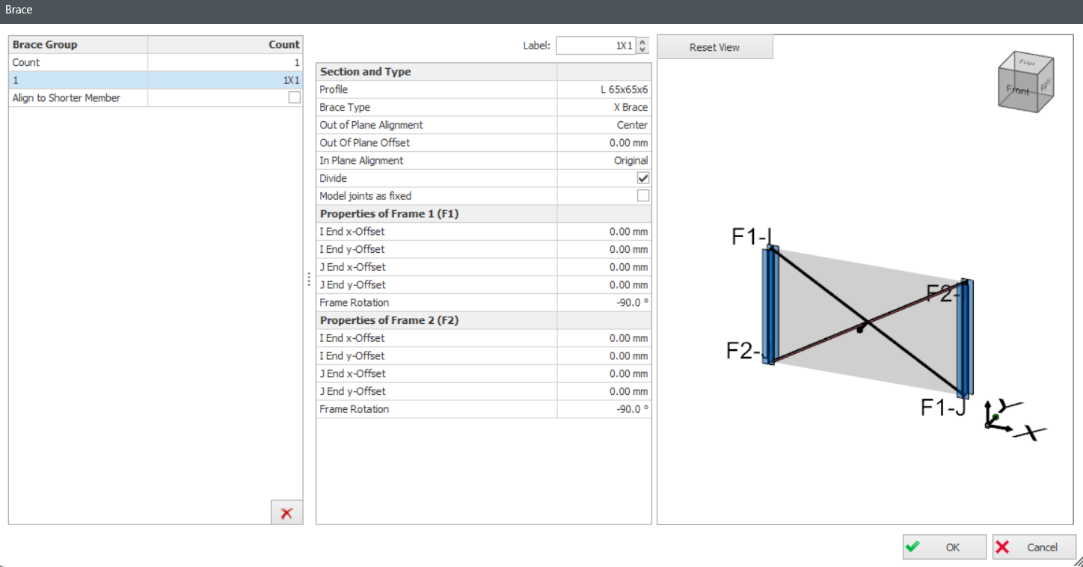Click the left blue column in preview
The width and height of the screenshot is (1083, 567).
(x=770, y=305)
